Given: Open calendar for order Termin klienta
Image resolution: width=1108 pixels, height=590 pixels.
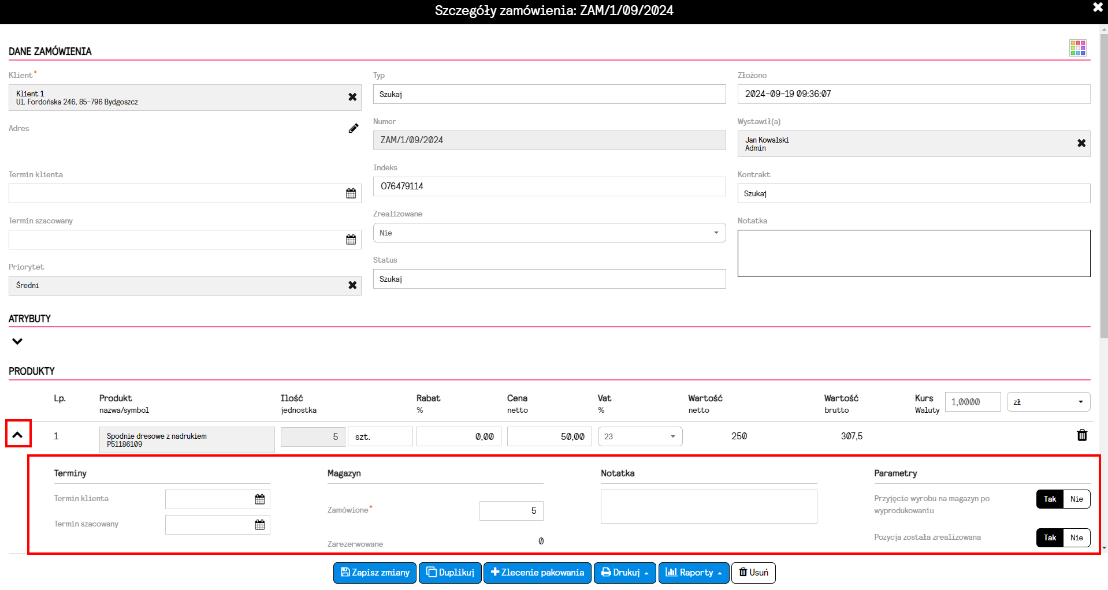Looking at the screenshot, I should pyautogui.click(x=351, y=193).
